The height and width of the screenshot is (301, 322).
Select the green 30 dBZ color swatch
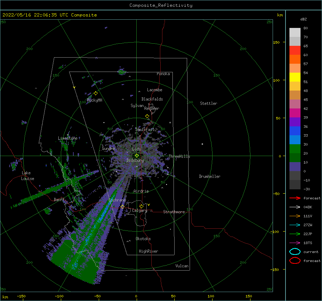pos(295,149)
